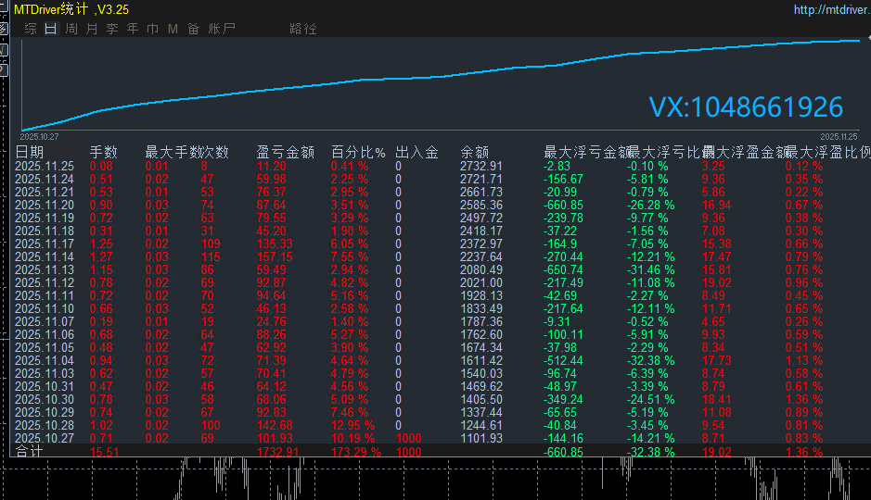Screen dimensions: 871x500
Task: Click the 合计 totals row label
Action: 30,452
